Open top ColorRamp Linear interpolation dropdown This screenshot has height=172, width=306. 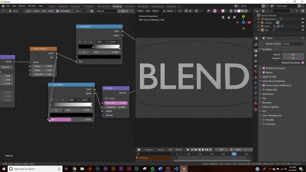coord(115,42)
